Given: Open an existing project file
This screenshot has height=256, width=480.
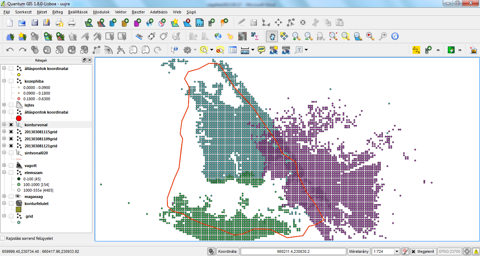Looking at the screenshot, I should tap(22, 23).
